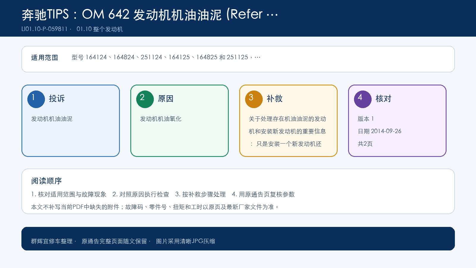Click the 版本 1 text

pos(366,119)
